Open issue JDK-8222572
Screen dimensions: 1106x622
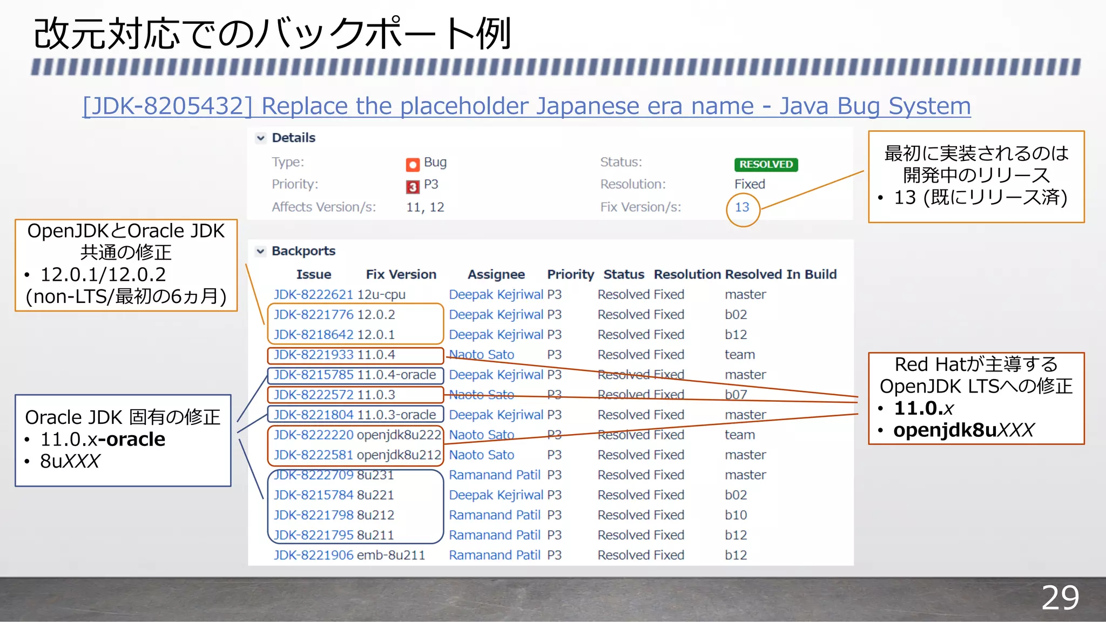click(313, 395)
